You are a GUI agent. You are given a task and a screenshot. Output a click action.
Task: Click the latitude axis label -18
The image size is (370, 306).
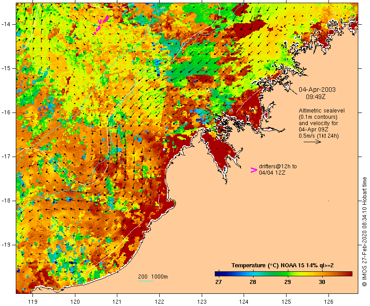[6, 201]
